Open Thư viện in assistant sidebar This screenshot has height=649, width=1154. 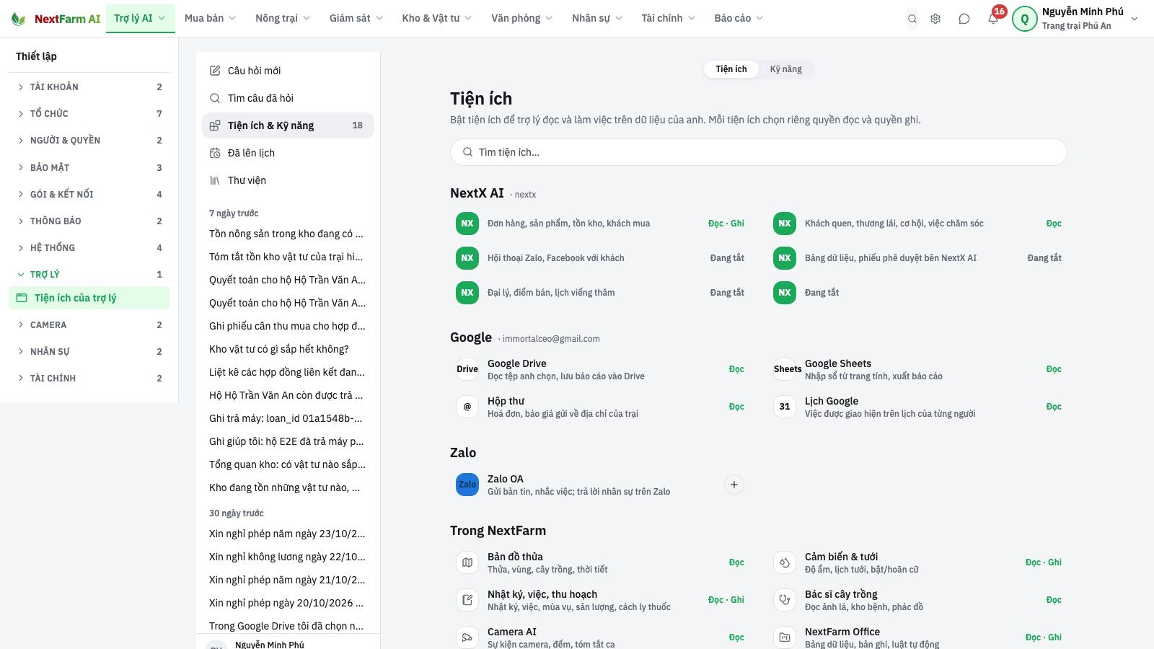click(x=288, y=180)
